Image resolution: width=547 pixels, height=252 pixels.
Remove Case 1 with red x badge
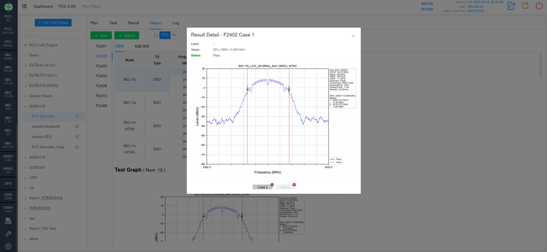point(272,185)
